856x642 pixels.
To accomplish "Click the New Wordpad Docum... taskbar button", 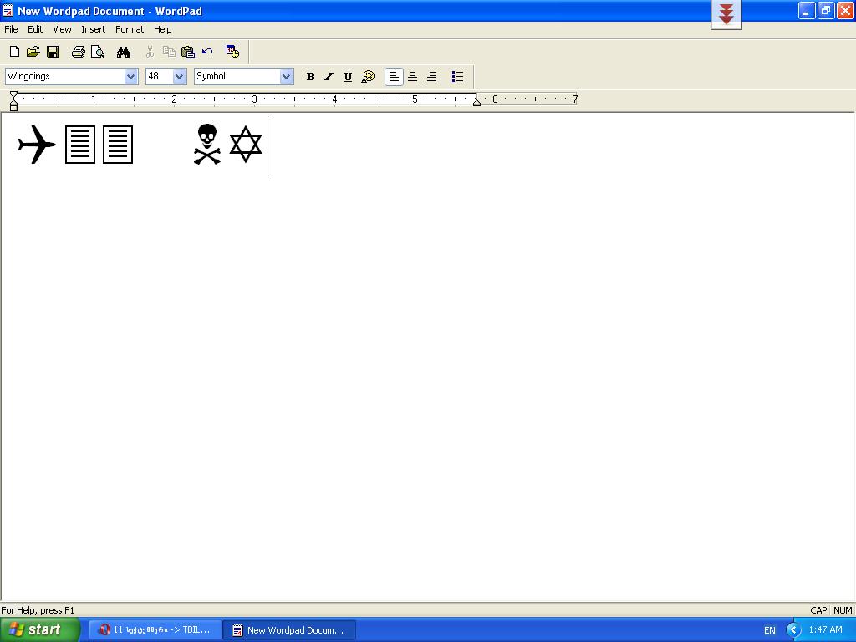I will click(x=289, y=630).
